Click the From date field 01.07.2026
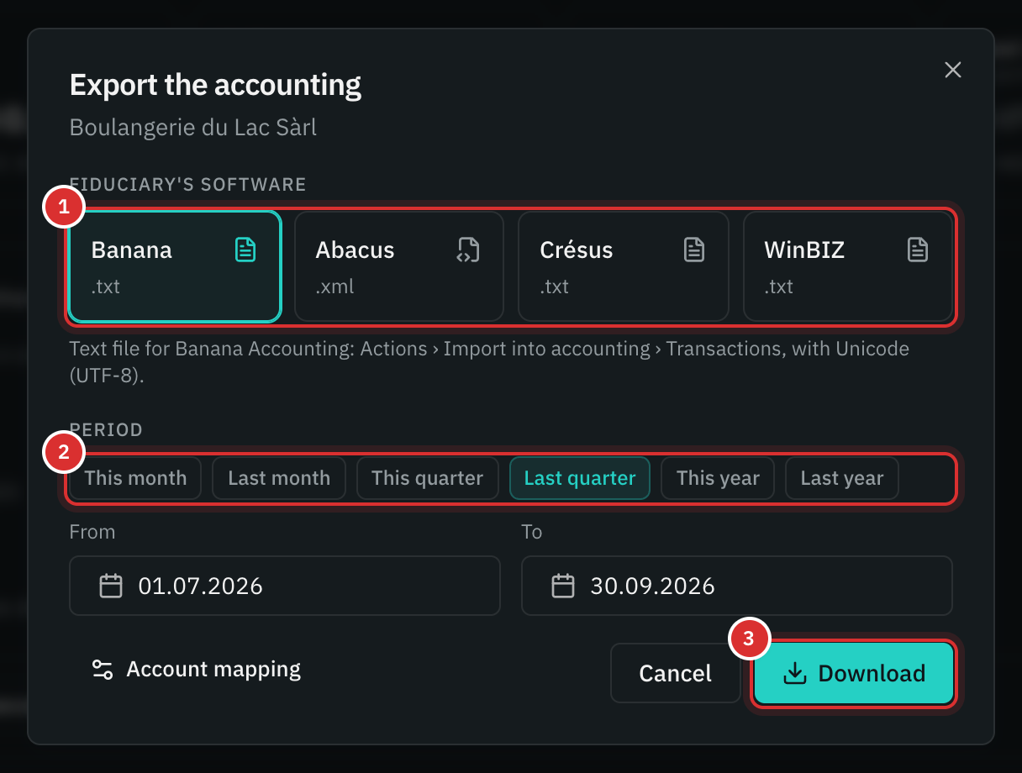1022x773 pixels. click(x=285, y=586)
